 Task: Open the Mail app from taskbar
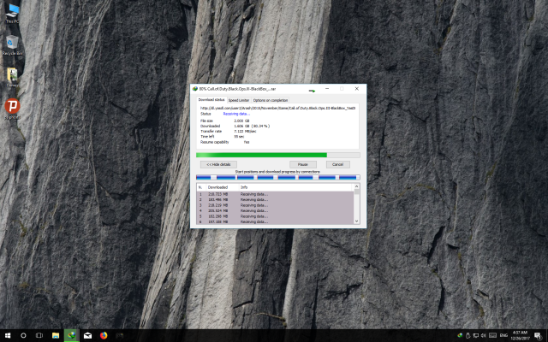point(88,334)
